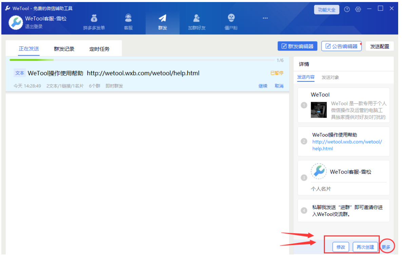The image size is (408, 265).
Task: Click the WeTool客服-雪松 name card avatar
Action: click(x=319, y=171)
